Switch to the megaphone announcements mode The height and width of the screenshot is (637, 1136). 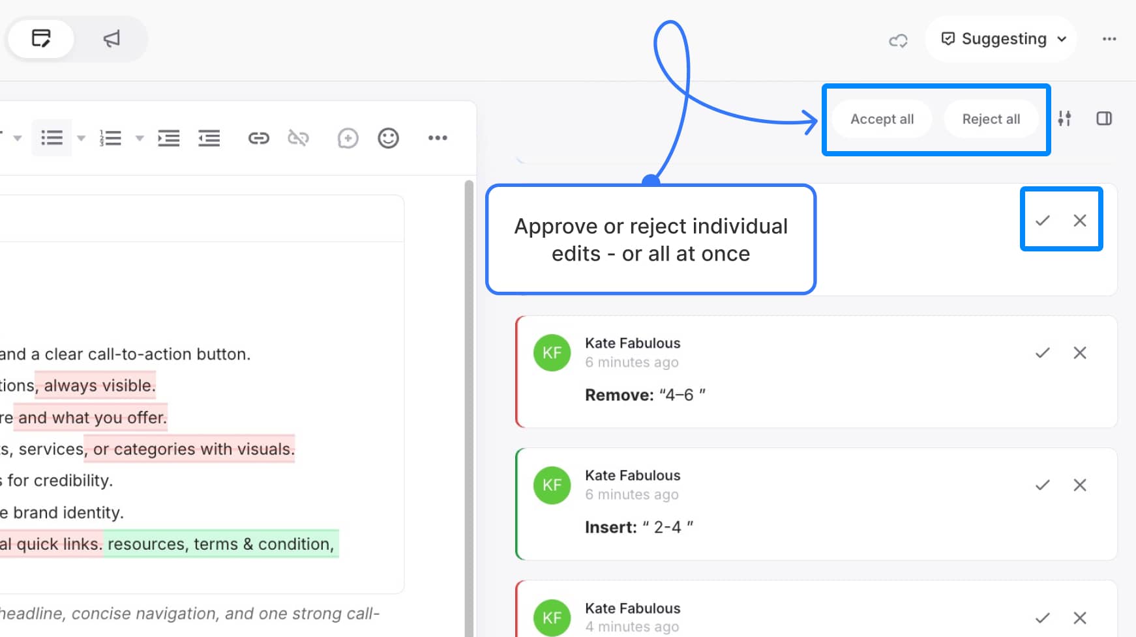tap(112, 39)
